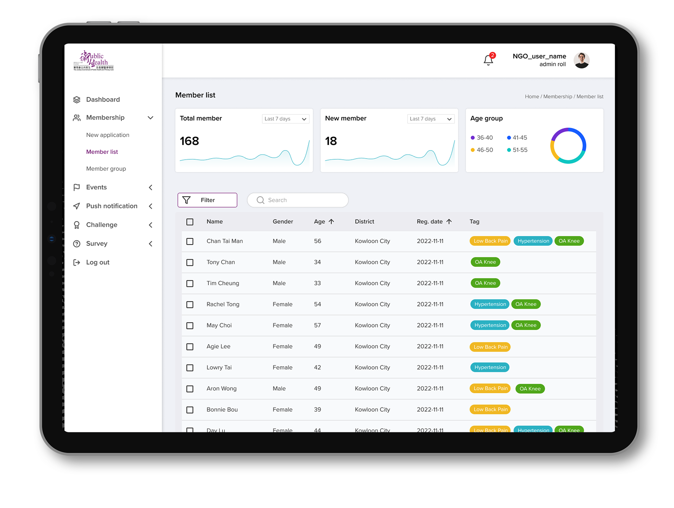This screenshot has width=674, height=508.
Task: Click the Survey question mark icon
Action: coord(77,244)
